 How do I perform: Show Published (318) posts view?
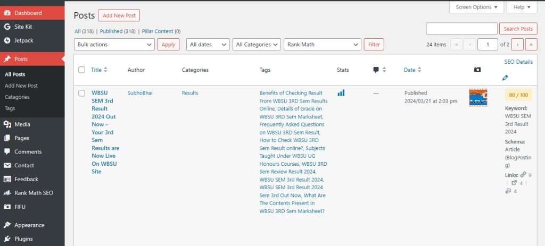pos(118,31)
